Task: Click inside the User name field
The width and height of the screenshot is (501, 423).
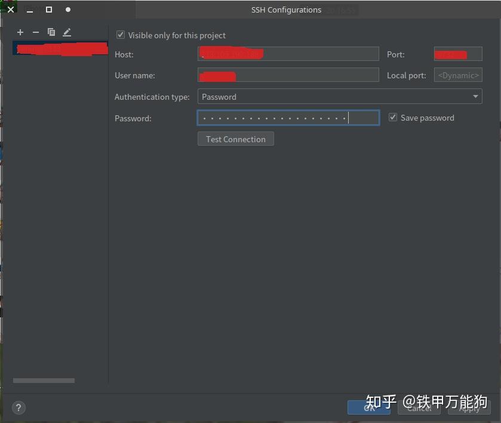Action: click(x=288, y=75)
